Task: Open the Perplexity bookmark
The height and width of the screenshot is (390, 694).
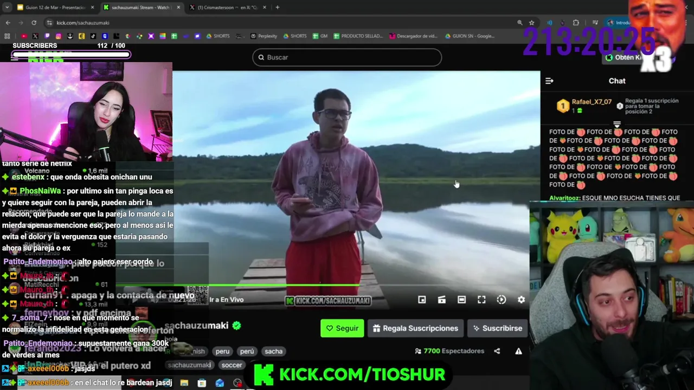Action: click(x=264, y=36)
